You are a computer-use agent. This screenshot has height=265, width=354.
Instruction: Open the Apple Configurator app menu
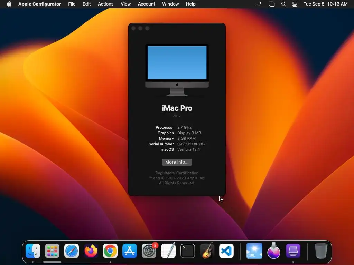39,4
